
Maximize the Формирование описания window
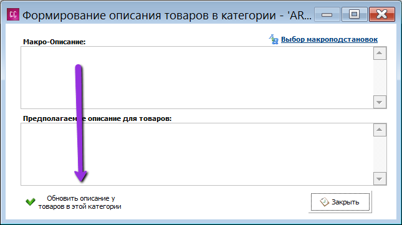point(354,14)
